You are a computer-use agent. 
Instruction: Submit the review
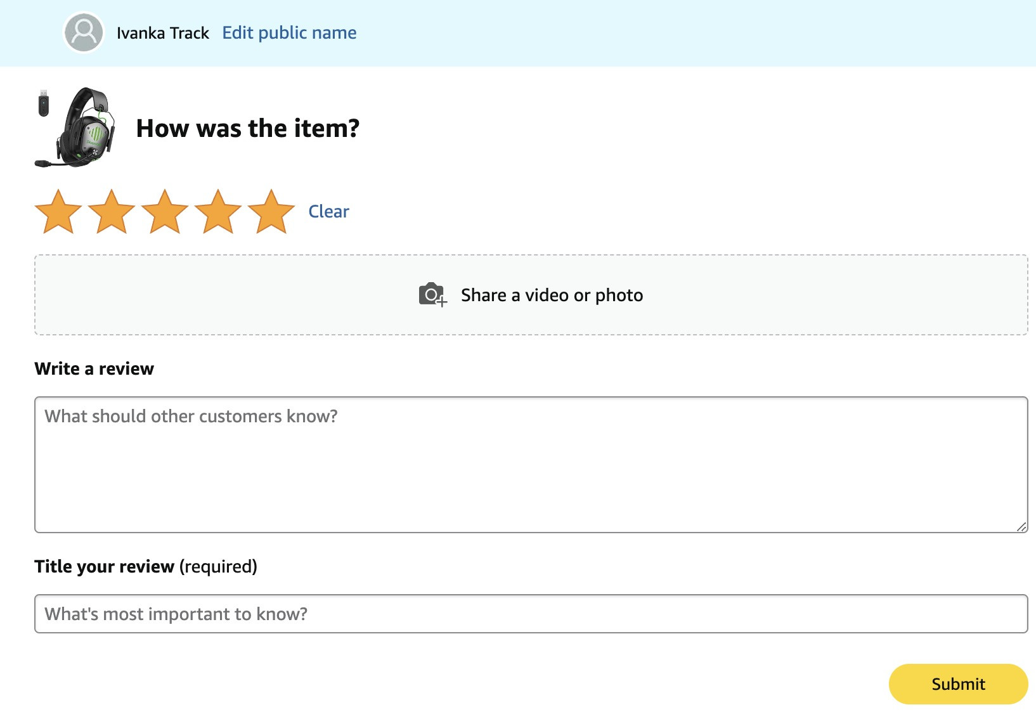coord(958,683)
